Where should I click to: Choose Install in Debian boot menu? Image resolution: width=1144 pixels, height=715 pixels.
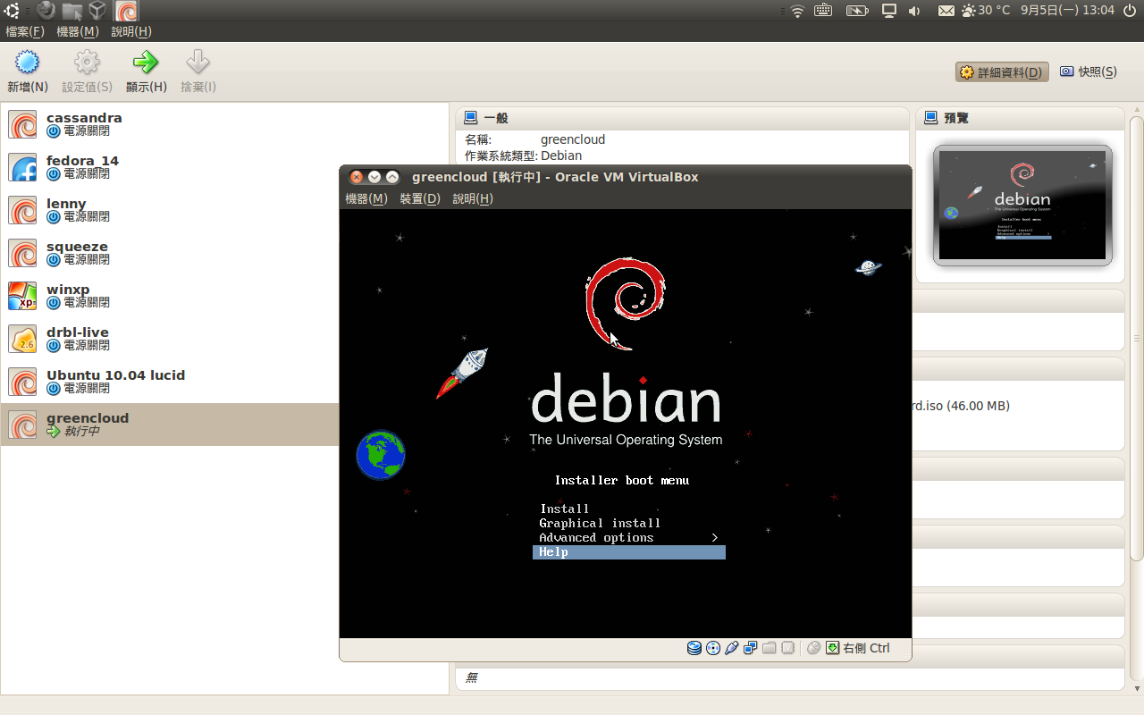coord(565,509)
